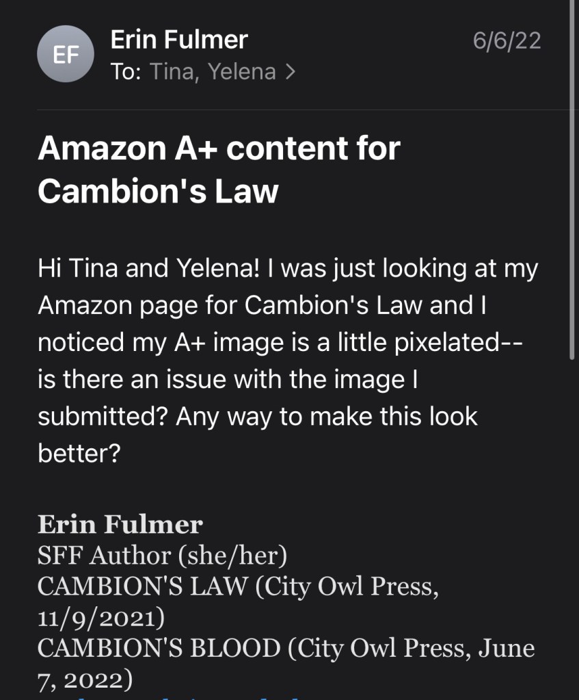Tap the "submitted?" word in body
This screenshot has height=700, width=579.
point(103,416)
